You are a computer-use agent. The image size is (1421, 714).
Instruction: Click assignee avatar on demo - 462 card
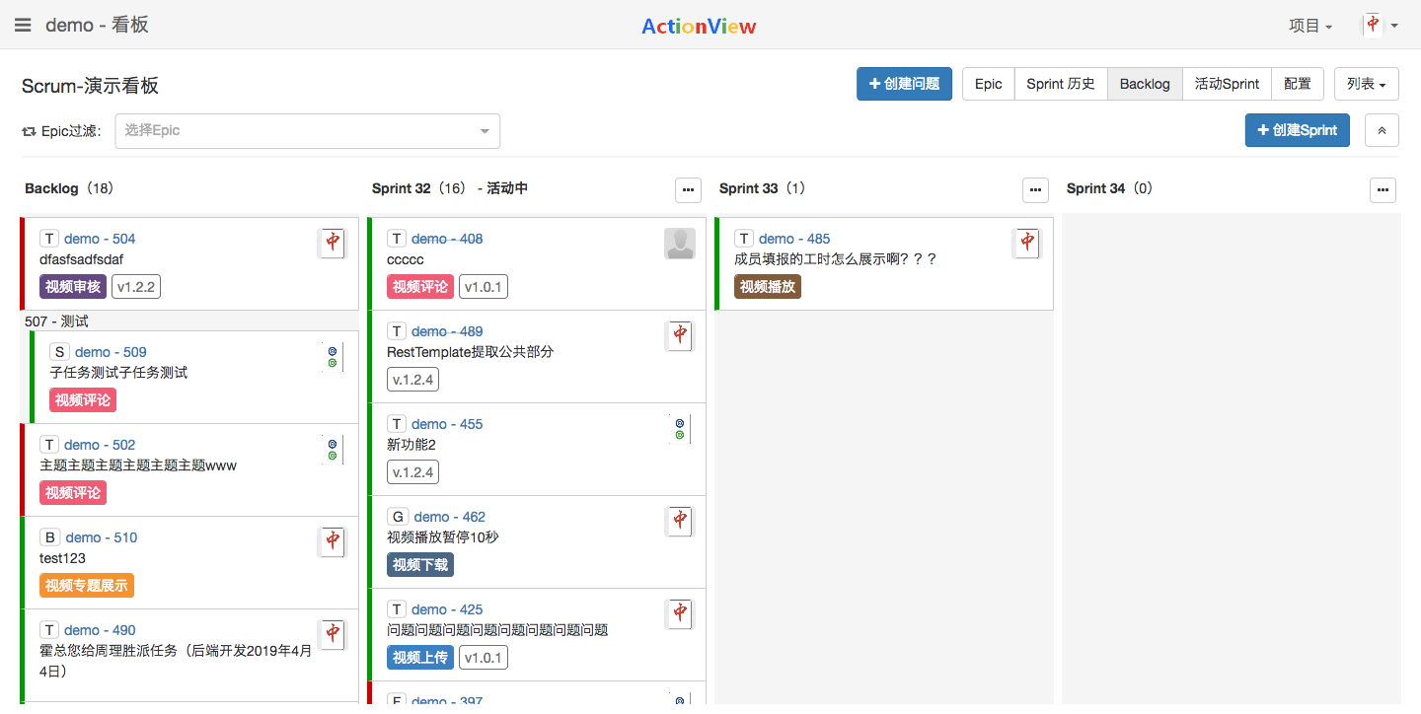[x=680, y=522]
